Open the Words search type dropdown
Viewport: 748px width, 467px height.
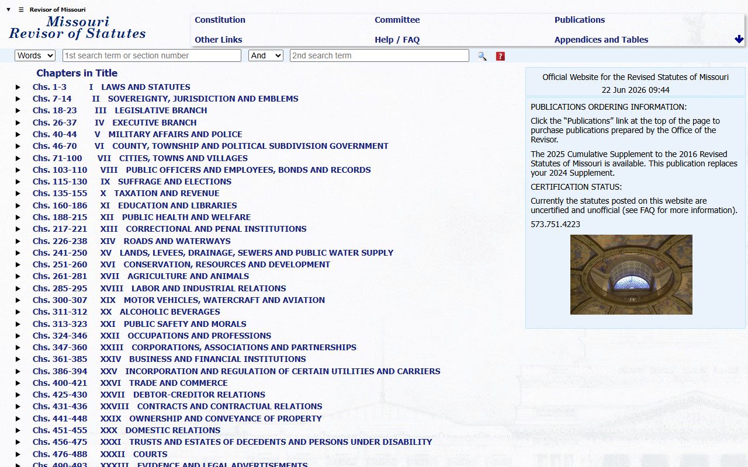(x=35, y=55)
